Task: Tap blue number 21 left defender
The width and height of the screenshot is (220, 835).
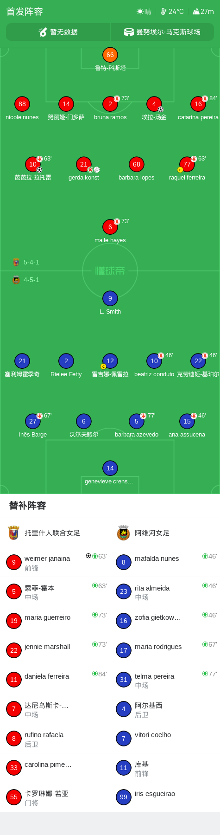Action: [x=22, y=361]
